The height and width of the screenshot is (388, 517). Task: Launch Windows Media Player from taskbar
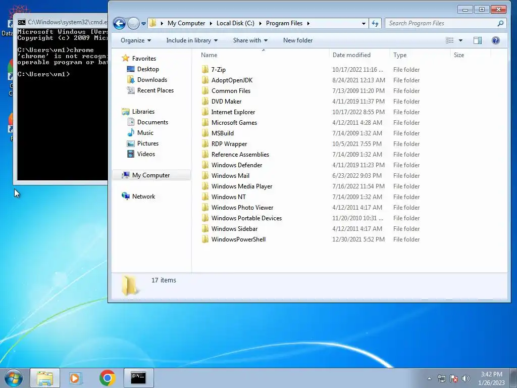tap(76, 378)
